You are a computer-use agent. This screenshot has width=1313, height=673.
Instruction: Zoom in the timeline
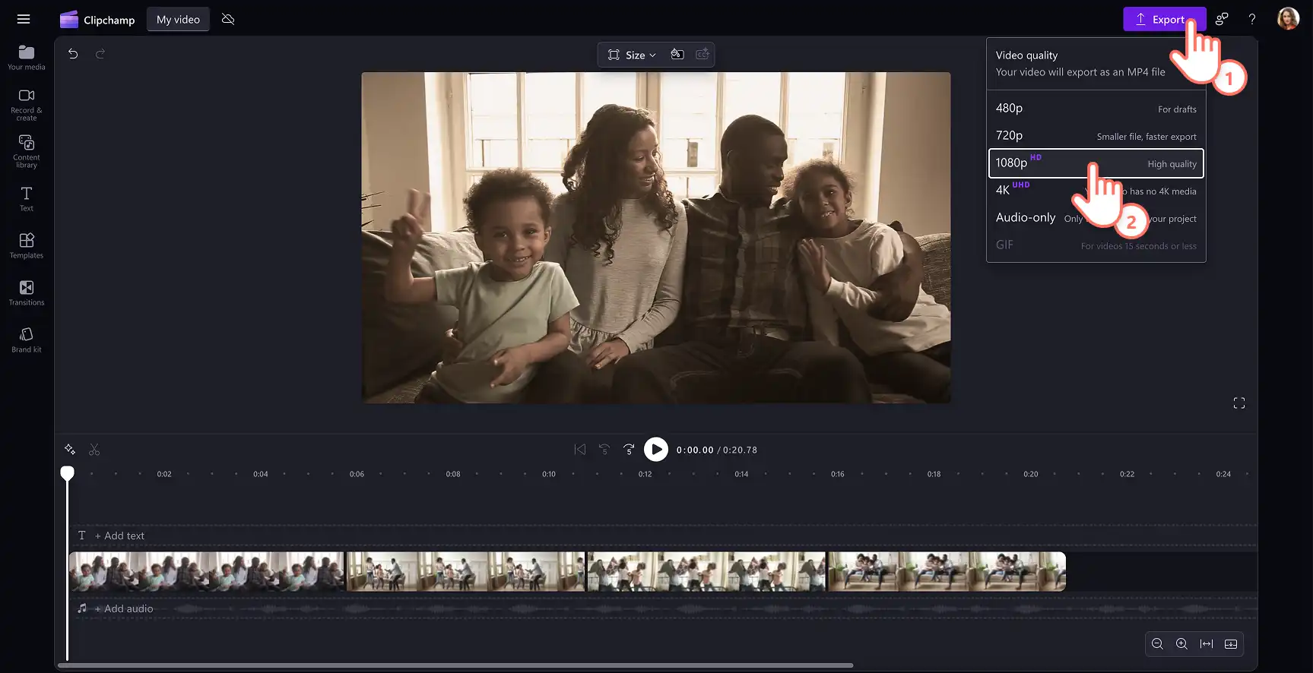(1181, 644)
